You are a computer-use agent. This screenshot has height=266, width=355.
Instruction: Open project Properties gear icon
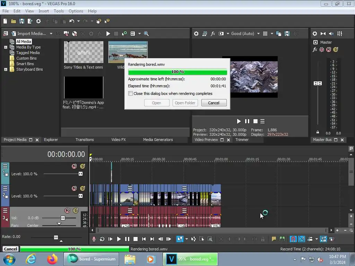pyautogui.click(x=38, y=21)
